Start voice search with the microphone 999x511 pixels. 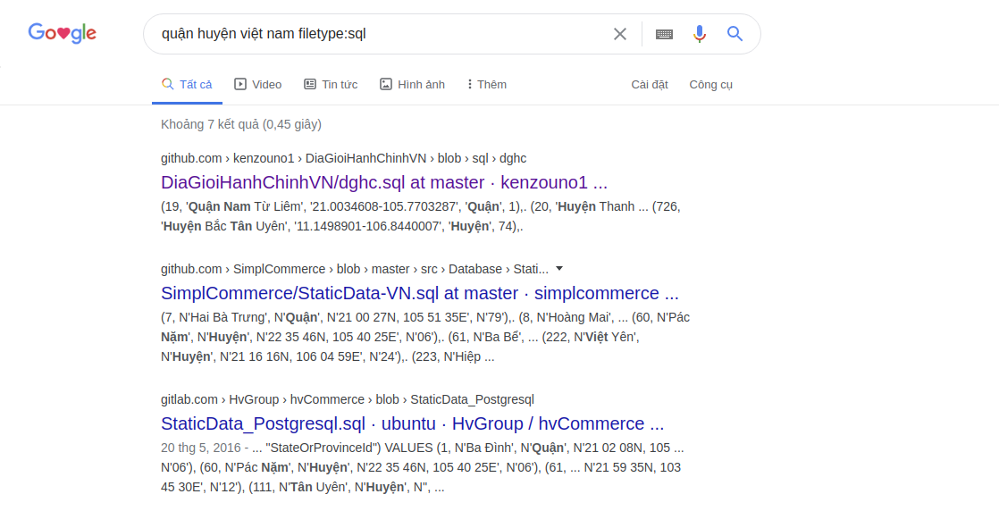[x=700, y=34]
